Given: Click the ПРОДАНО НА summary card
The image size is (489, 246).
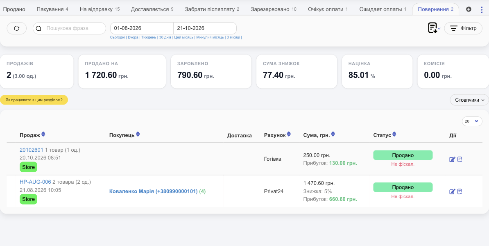Looking at the screenshot, I should tap(122, 71).
